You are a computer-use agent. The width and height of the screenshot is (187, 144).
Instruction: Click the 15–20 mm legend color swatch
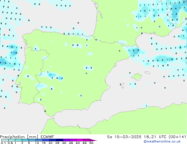pos(46,140)
